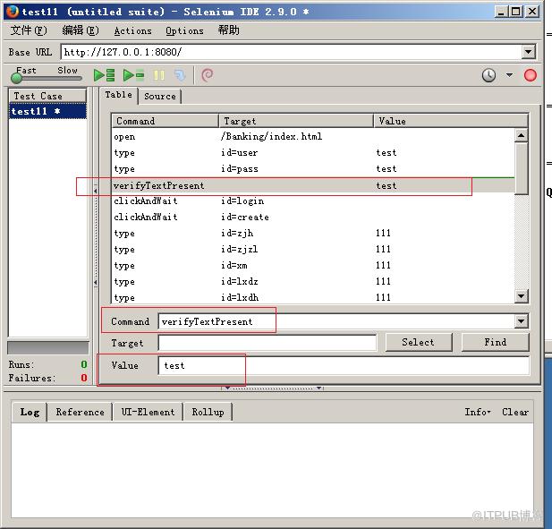This screenshot has height=529, width=552.
Task: Switch to the UI-Element tab
Action: 148,412
